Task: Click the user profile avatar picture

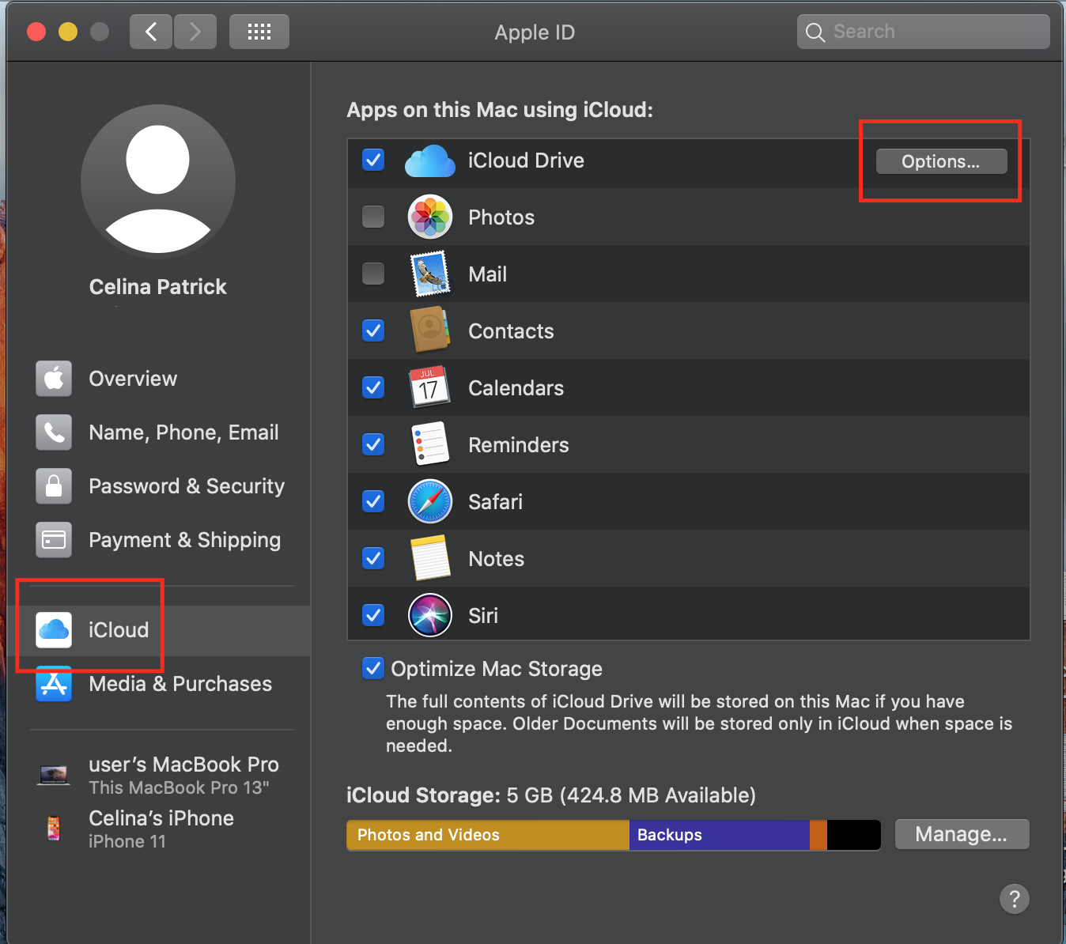Action: click(158, 182)
